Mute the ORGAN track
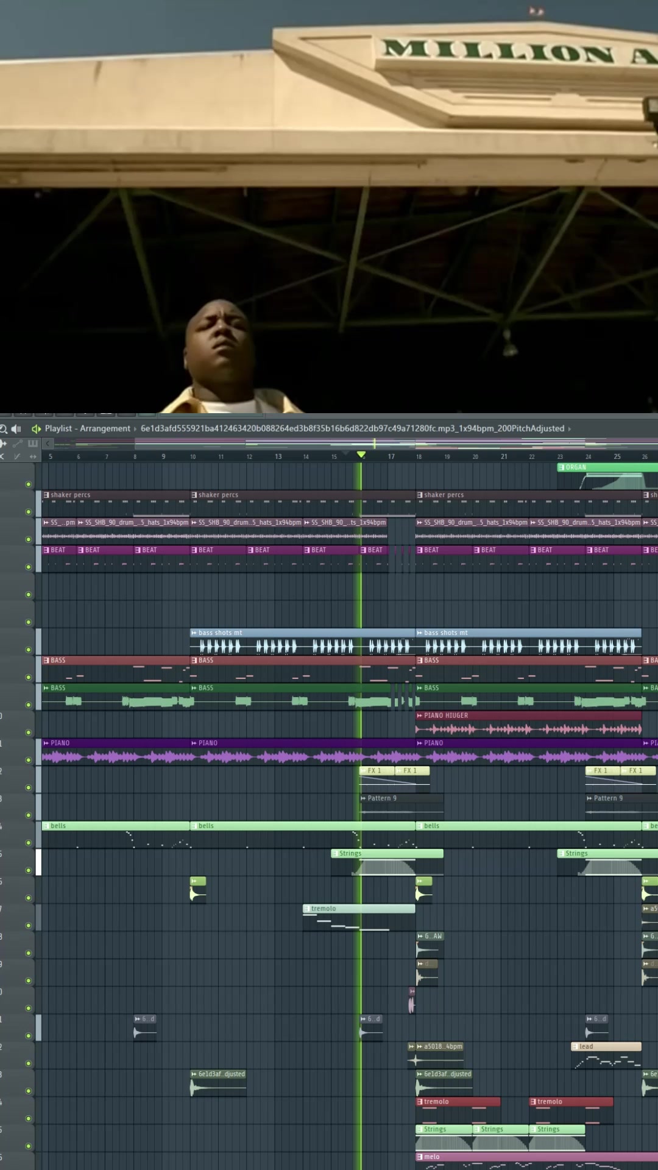 pos(28,484)
